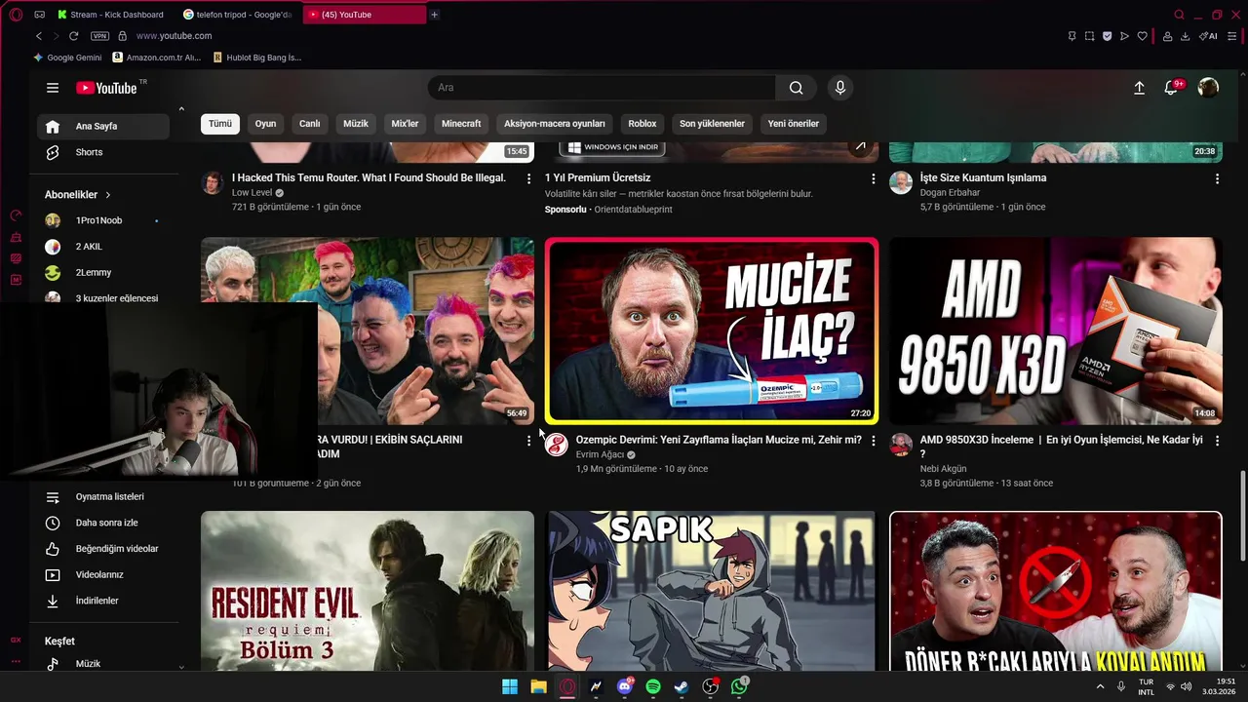Open Google Gemini bookmark
This screenshot has height=702, width=1248.
(x=66, y=58)
